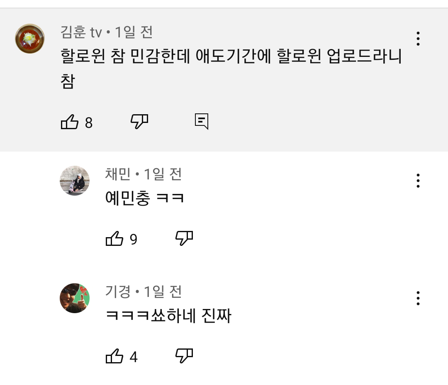This screenshot has width=448, height=385.
Task: Dislike 채민's reply
Action: click(x=184, y=238)
